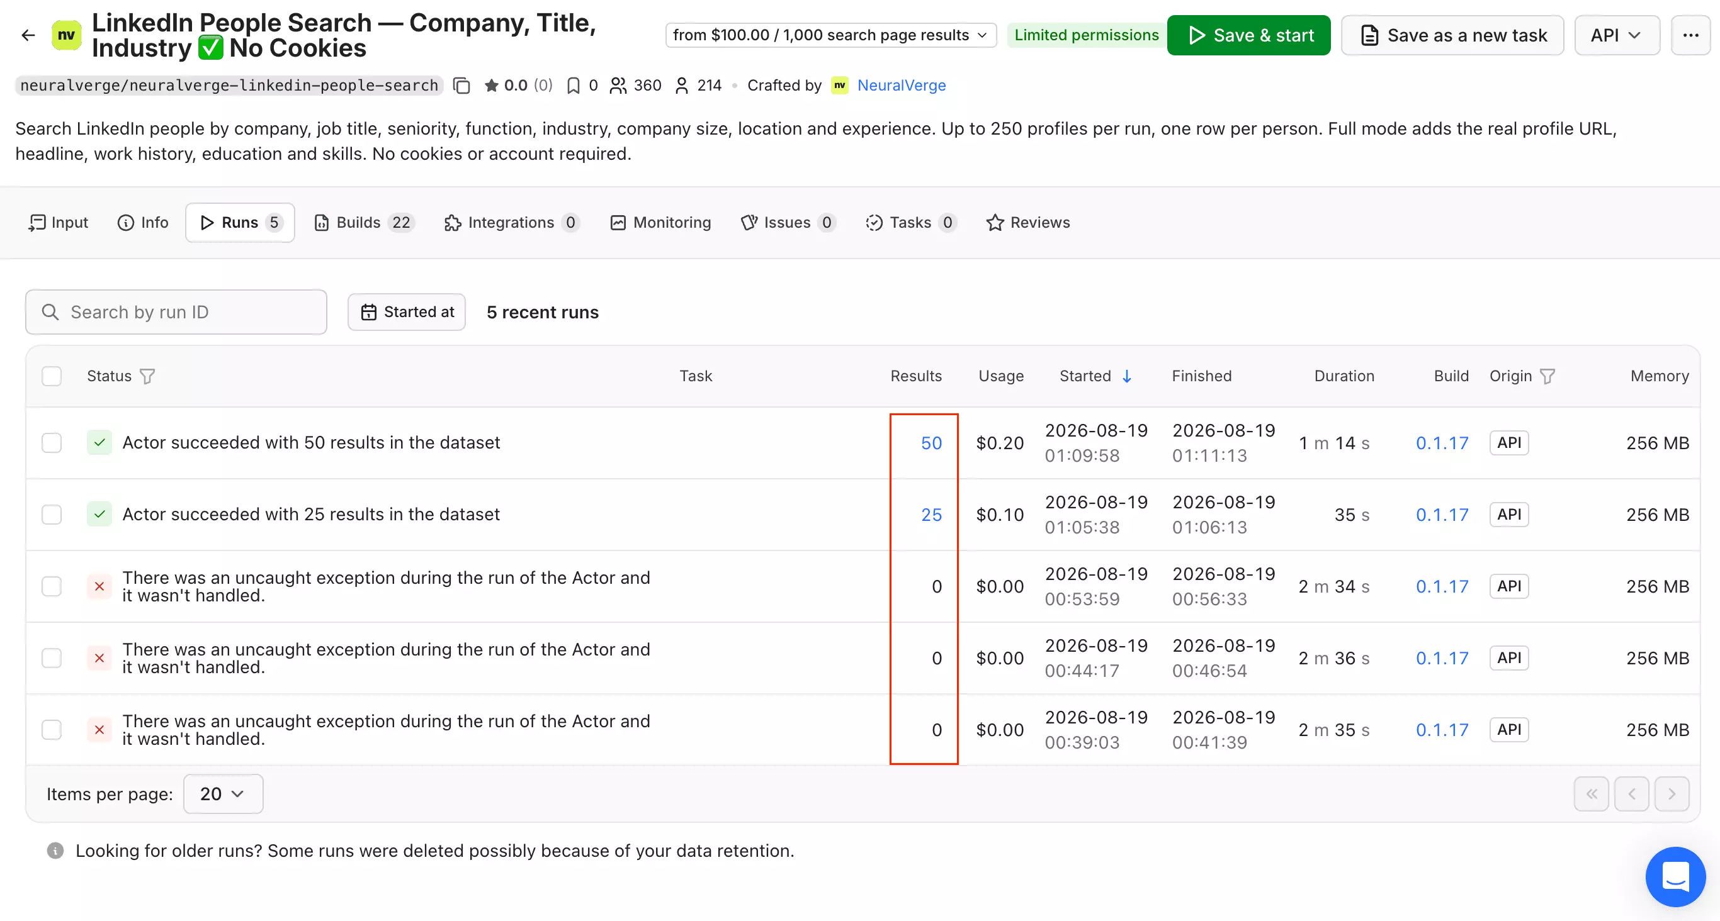Open the API dropdown menu
This screenshot has height=921, width=1720.
click(1617, 35)
